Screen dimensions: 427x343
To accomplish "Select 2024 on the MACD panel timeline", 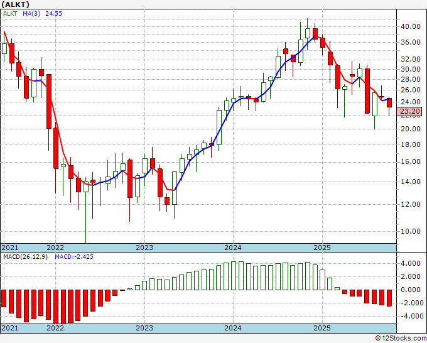I will (233, 328).
